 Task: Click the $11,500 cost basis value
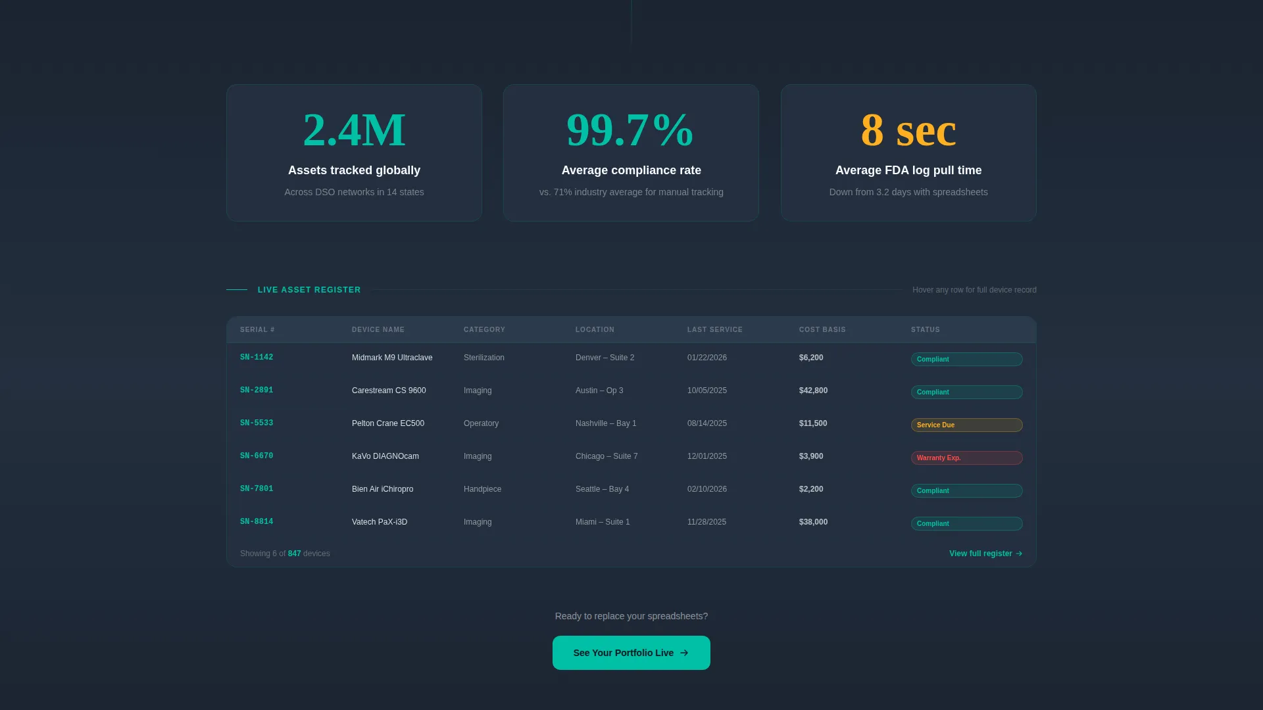813,423
